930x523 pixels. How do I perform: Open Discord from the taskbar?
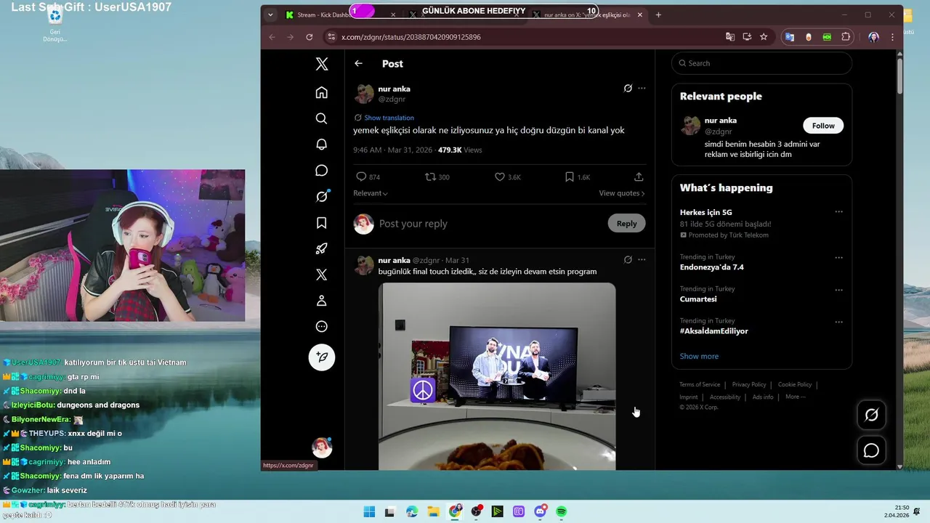(x=540, y=511)
